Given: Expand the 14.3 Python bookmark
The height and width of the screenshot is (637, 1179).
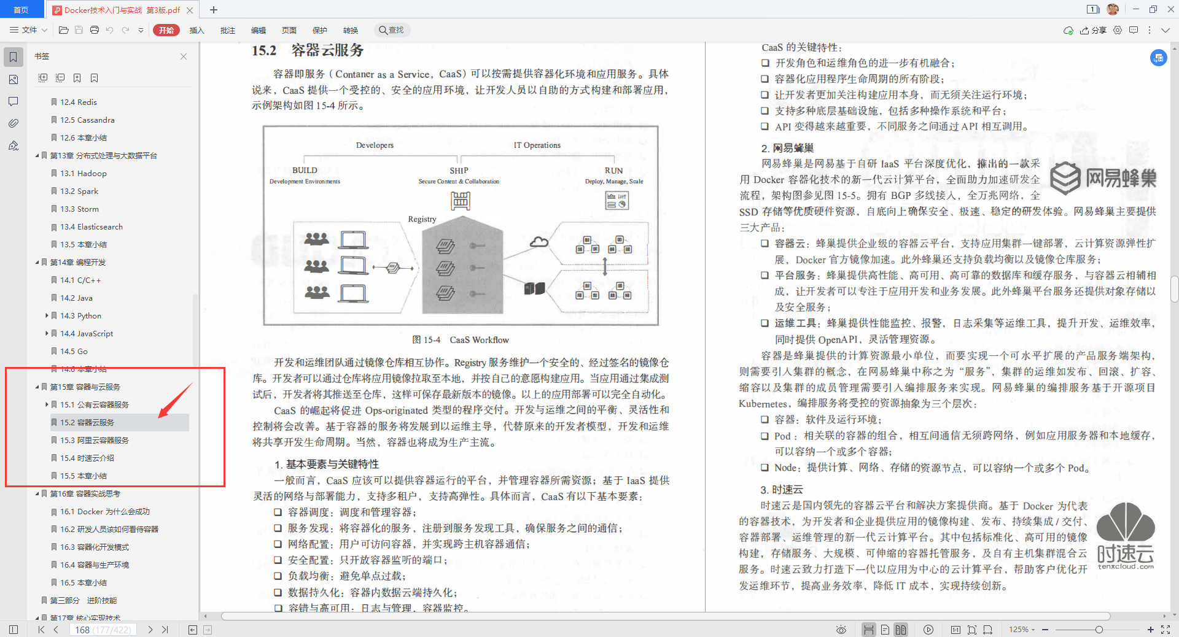Looking at the screenshot, I should tap(47, 315).
